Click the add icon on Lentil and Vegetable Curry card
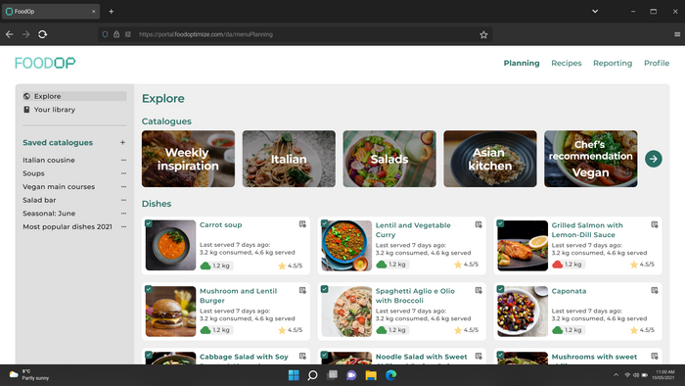 click(x=479, y=224)
